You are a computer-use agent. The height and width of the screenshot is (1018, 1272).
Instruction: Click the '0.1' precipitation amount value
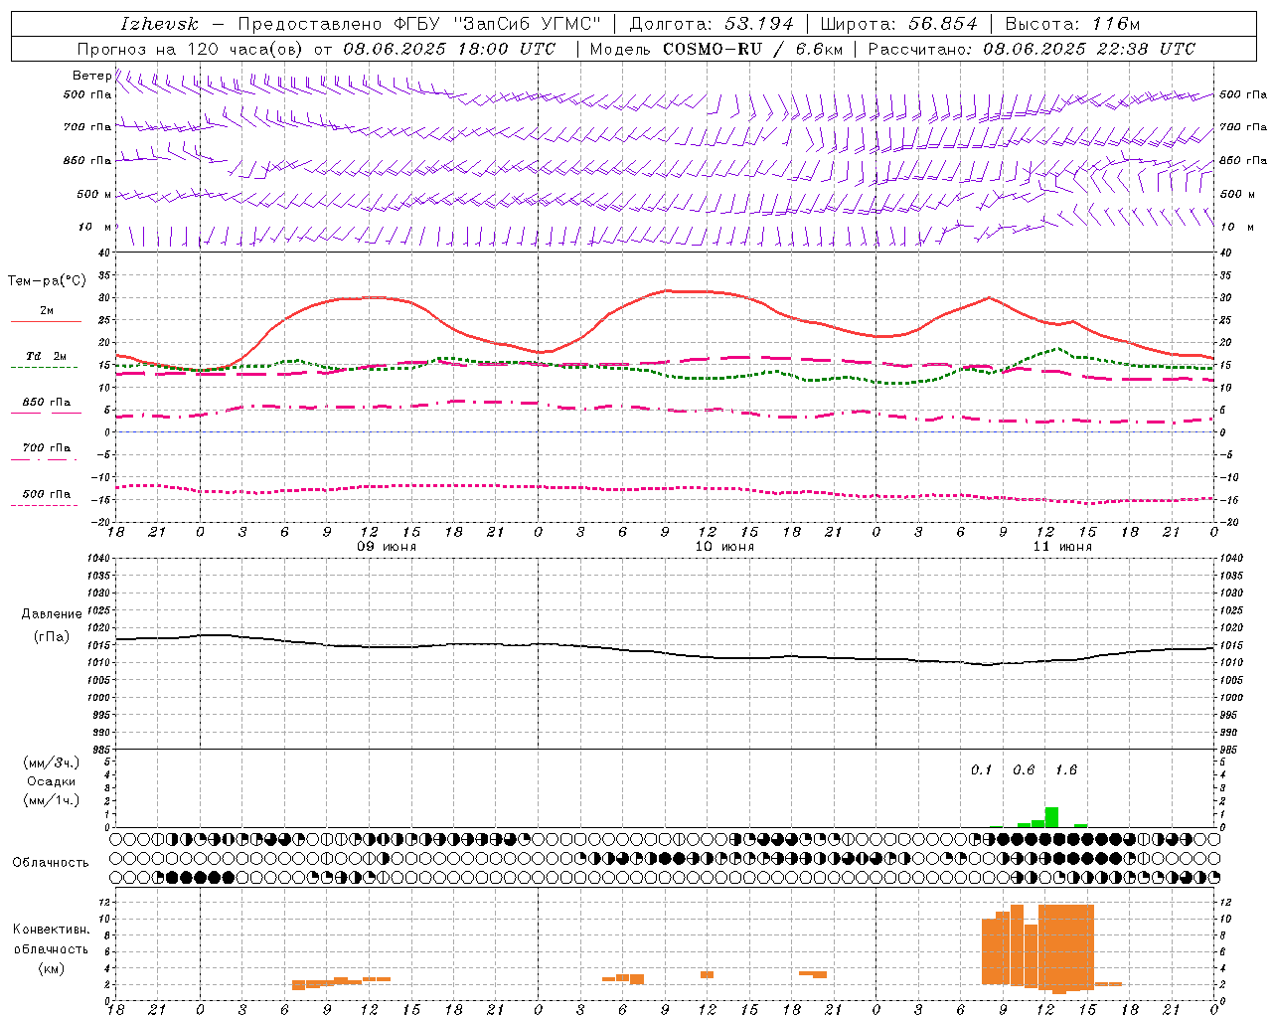(982, 770)
